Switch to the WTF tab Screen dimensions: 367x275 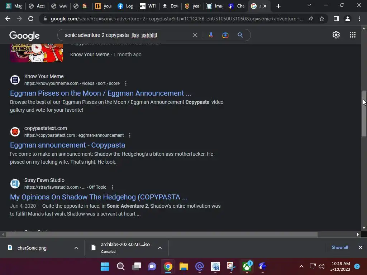pos(148,6)
